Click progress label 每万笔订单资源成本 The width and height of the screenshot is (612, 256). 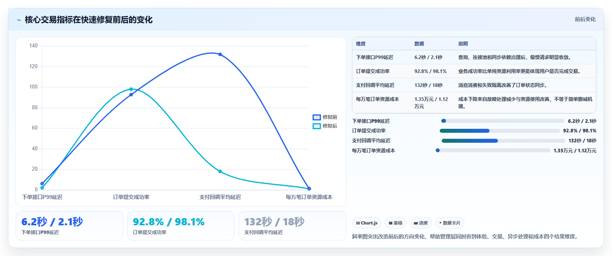pos(373,151)
